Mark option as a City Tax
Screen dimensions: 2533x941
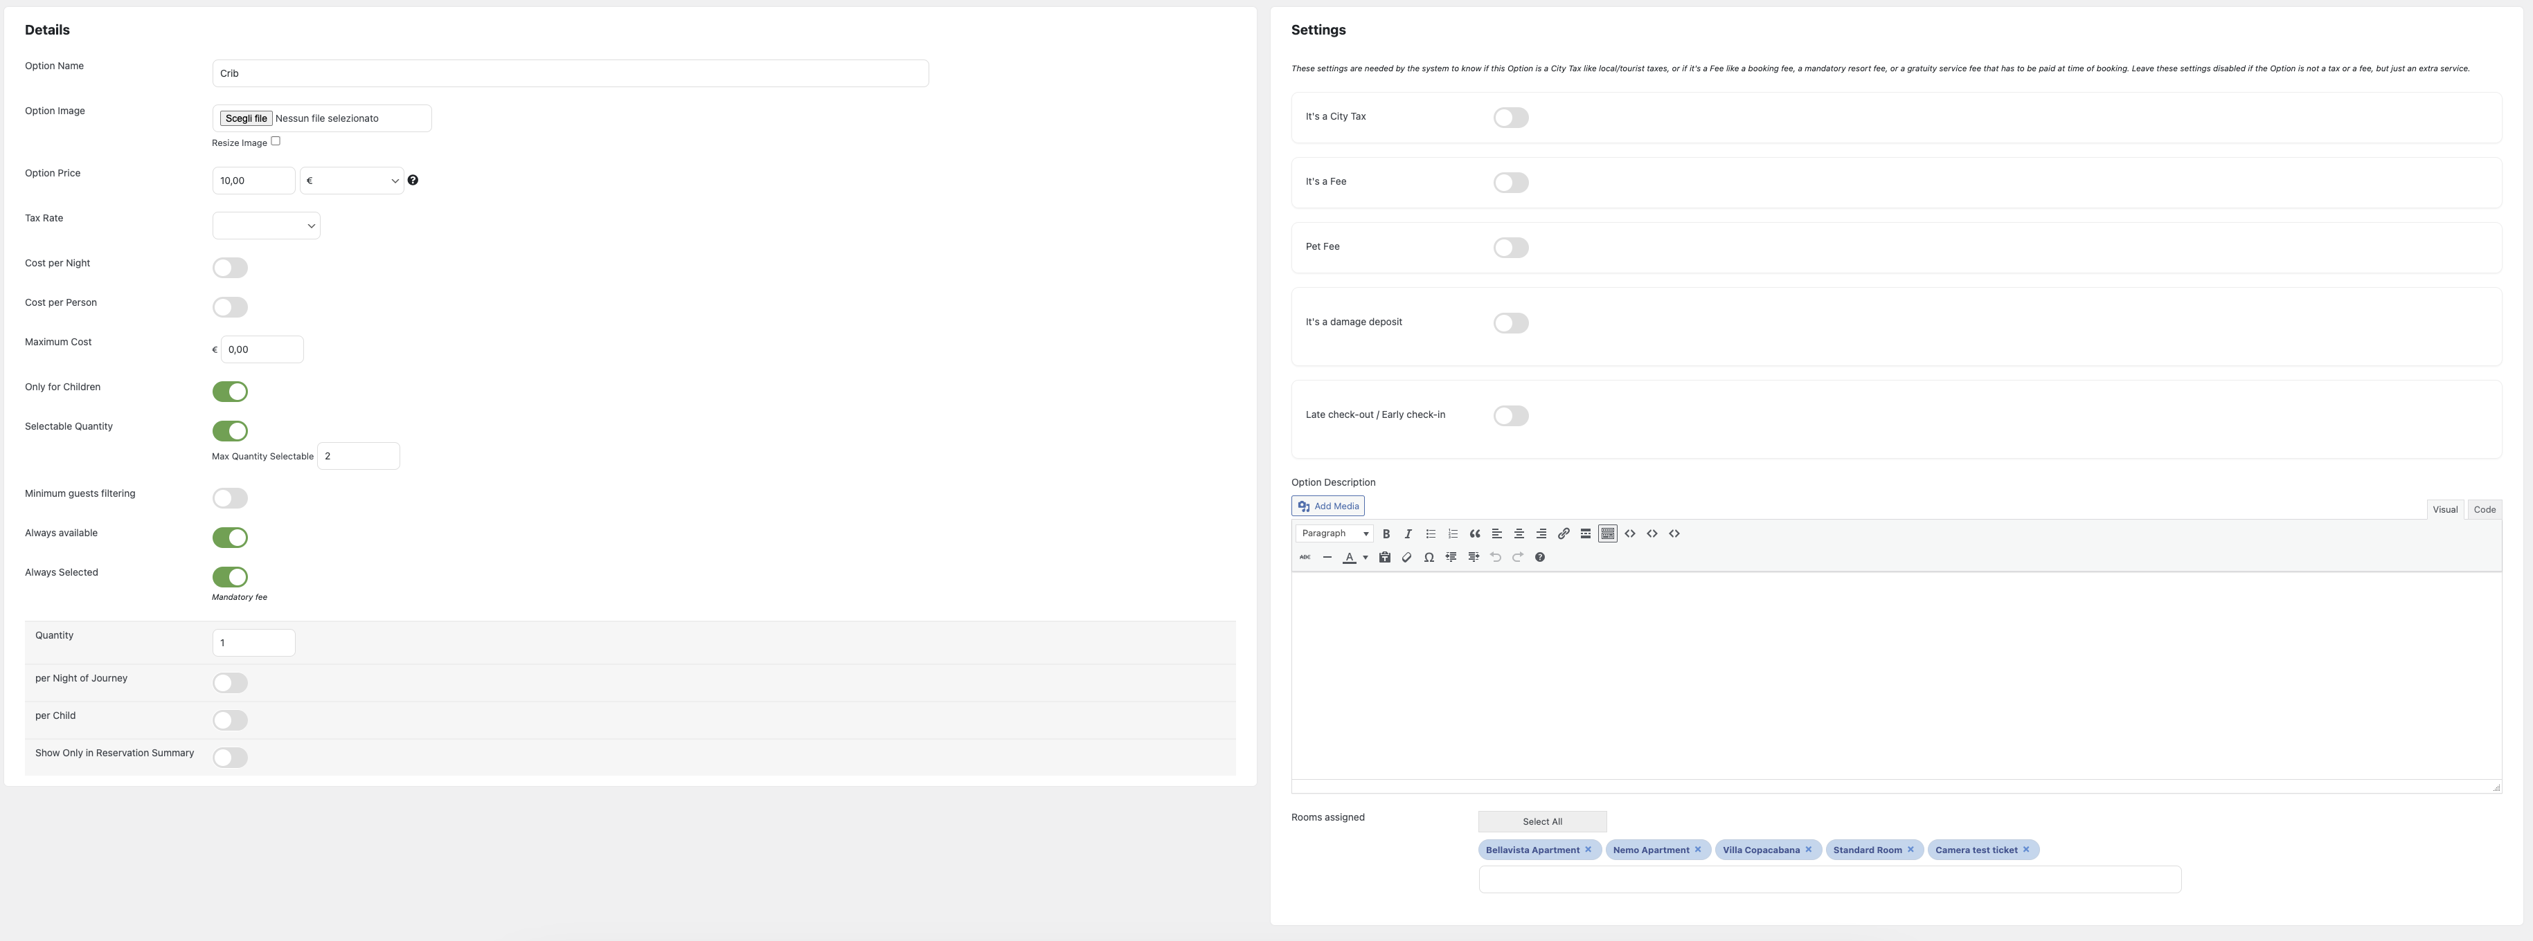1512,118
